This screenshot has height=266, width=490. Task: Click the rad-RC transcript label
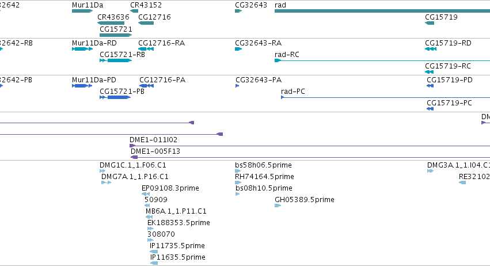point(287,54)
